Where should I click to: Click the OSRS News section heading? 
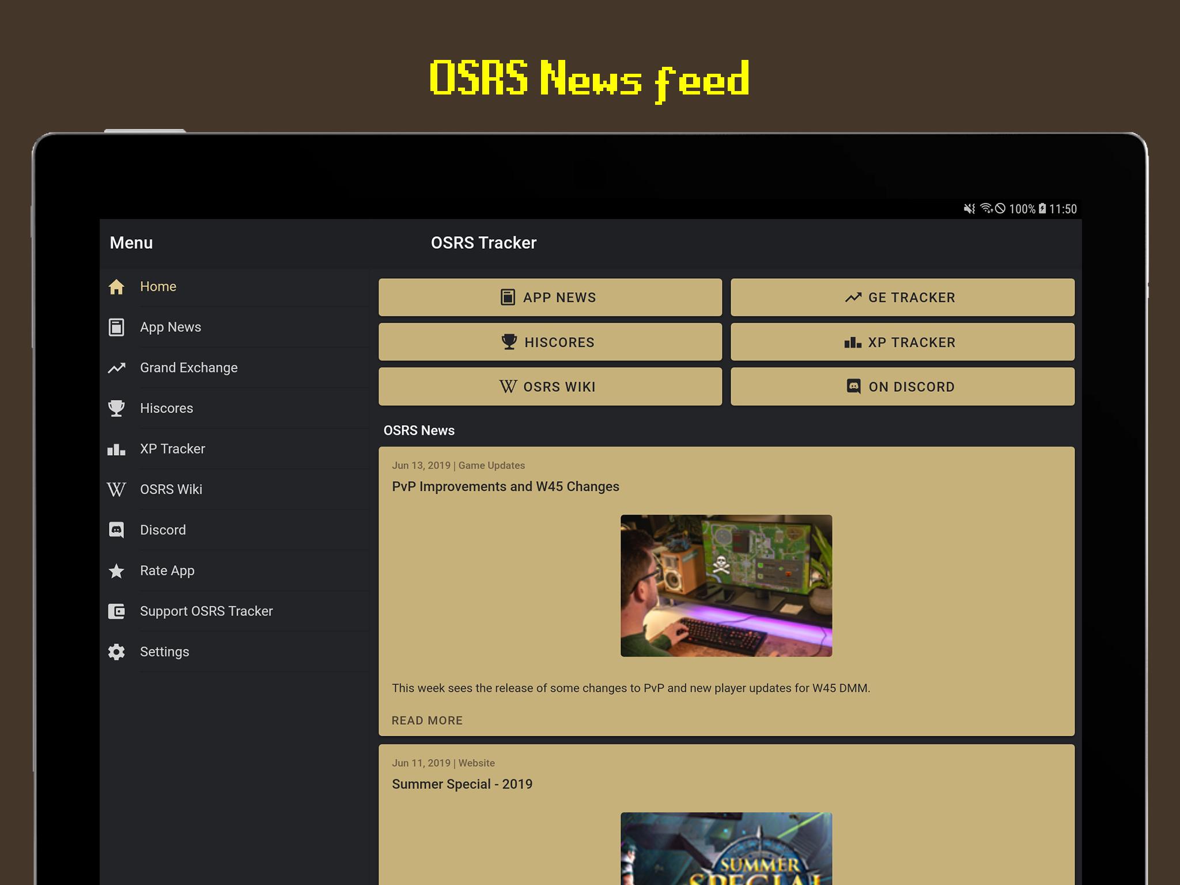[x=419, y=430]
